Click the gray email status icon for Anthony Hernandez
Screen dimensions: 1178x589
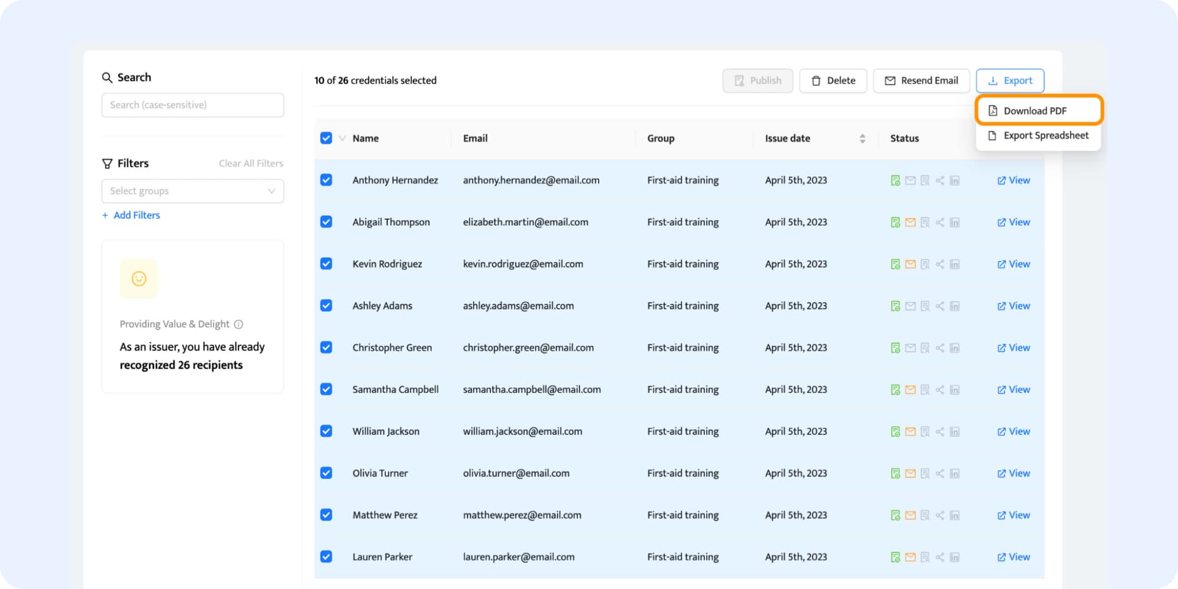click(910, 180)
